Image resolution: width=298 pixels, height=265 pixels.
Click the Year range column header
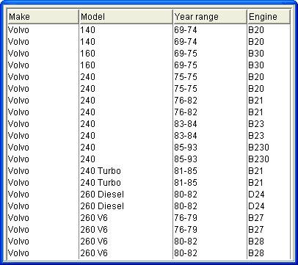point(210,17)
